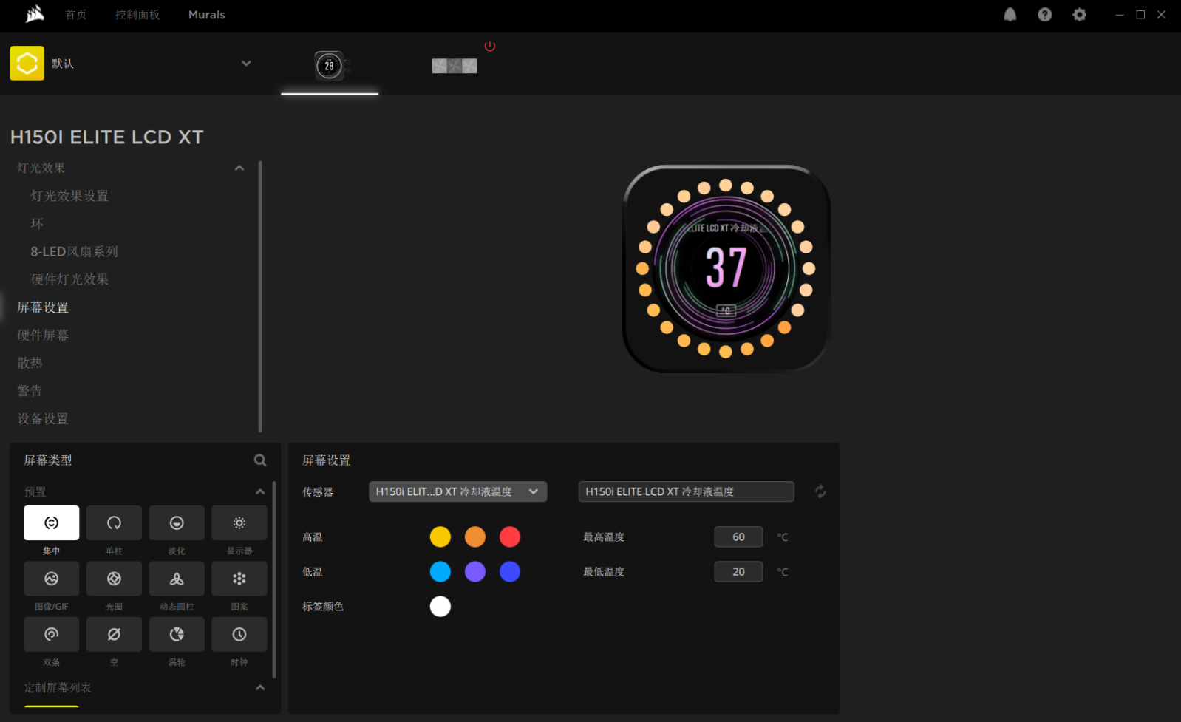Image resolution: width=1181 pixels, height=722 pixels.
Task: Click the search icon in 屏幕类型 panel
Action: (260, 460)
